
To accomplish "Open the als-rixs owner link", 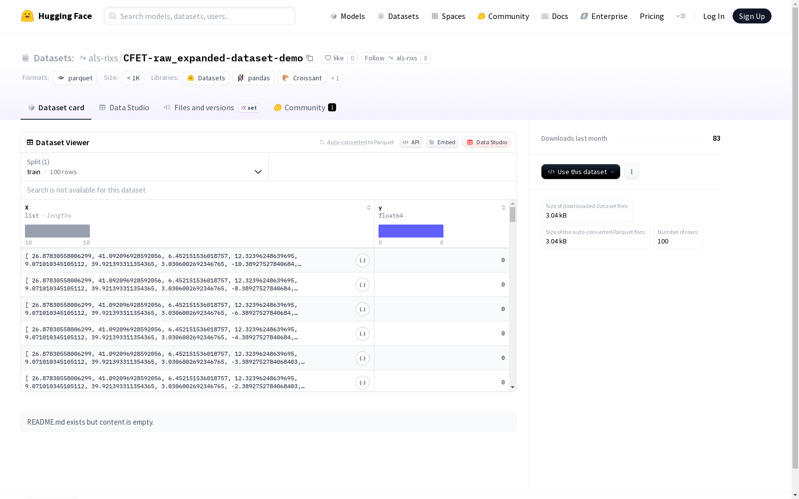I will pos(103,58).
